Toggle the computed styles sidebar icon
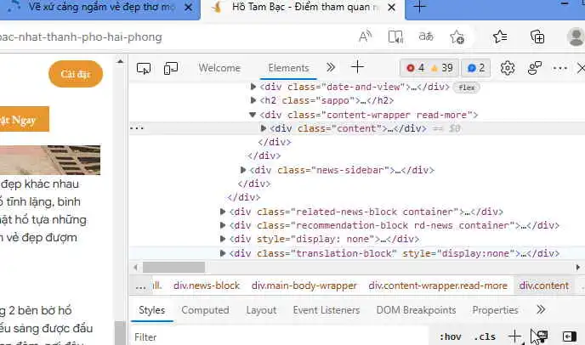 [570, 337]
